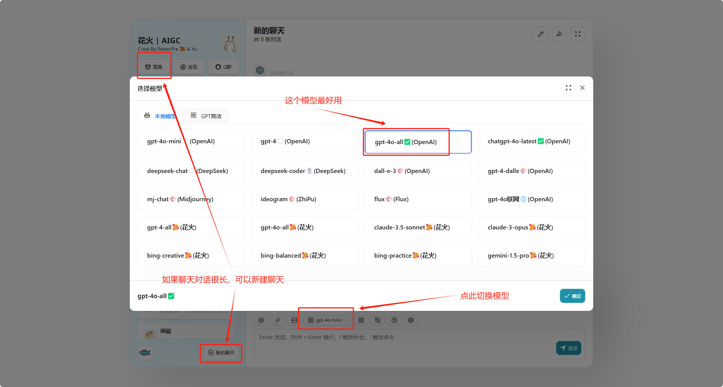Pick the bing-balanced (花火) model
The image size is (723, 387).
point(305,255)
